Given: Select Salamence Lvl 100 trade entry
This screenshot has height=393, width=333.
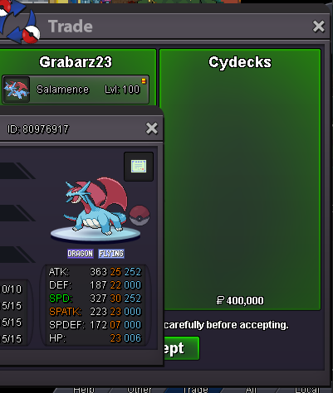Looking at the screenshot, I should pos(76,90).
